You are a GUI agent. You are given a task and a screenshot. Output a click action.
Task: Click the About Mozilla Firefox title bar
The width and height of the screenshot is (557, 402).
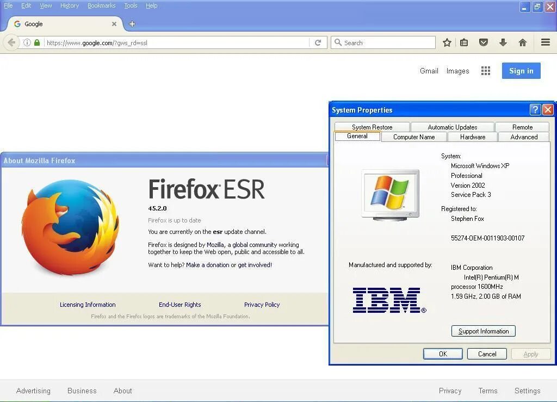[x=164, y=160]
